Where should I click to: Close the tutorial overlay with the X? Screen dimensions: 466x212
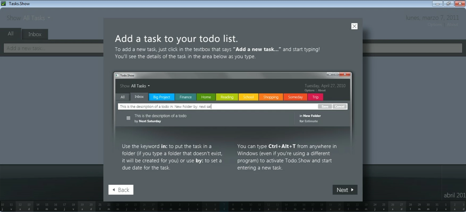[x=354, y=26]
